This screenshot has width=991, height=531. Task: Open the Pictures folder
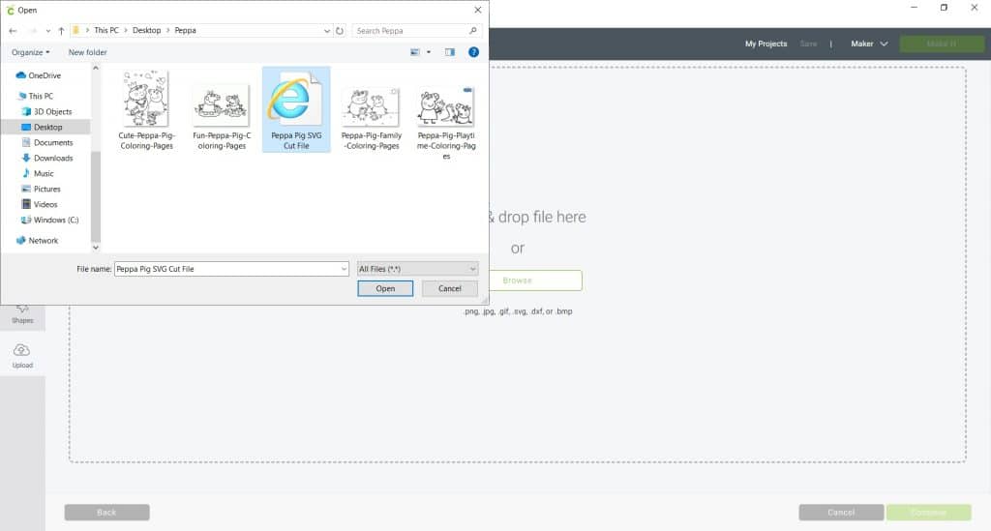pyautogui.click(x=41, y=189)
